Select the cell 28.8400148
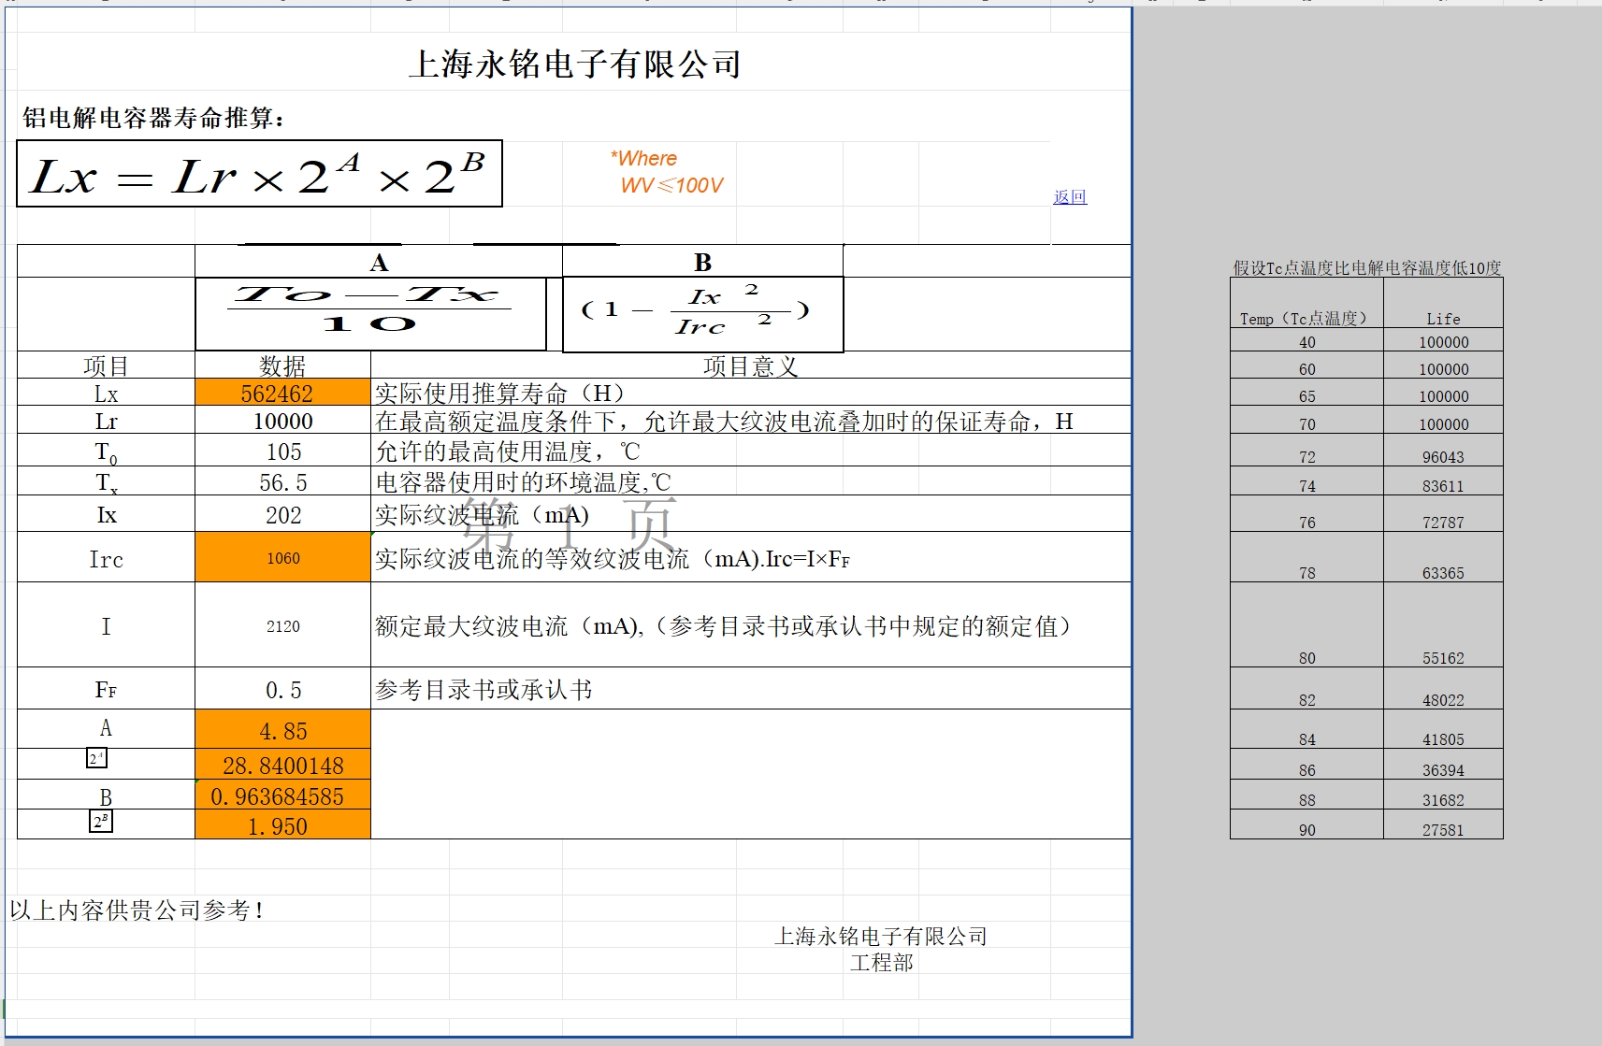The image size is (1602, 1046). (282, 766)
